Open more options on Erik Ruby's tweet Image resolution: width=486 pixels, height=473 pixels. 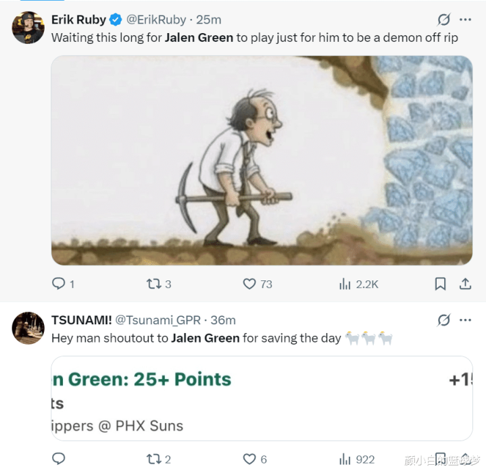point(466,20)
